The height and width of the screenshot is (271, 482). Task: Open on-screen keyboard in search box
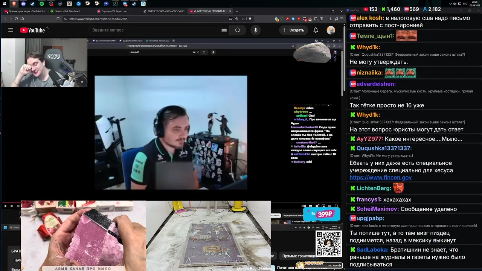pyautogui.click(x=224, y=30)
